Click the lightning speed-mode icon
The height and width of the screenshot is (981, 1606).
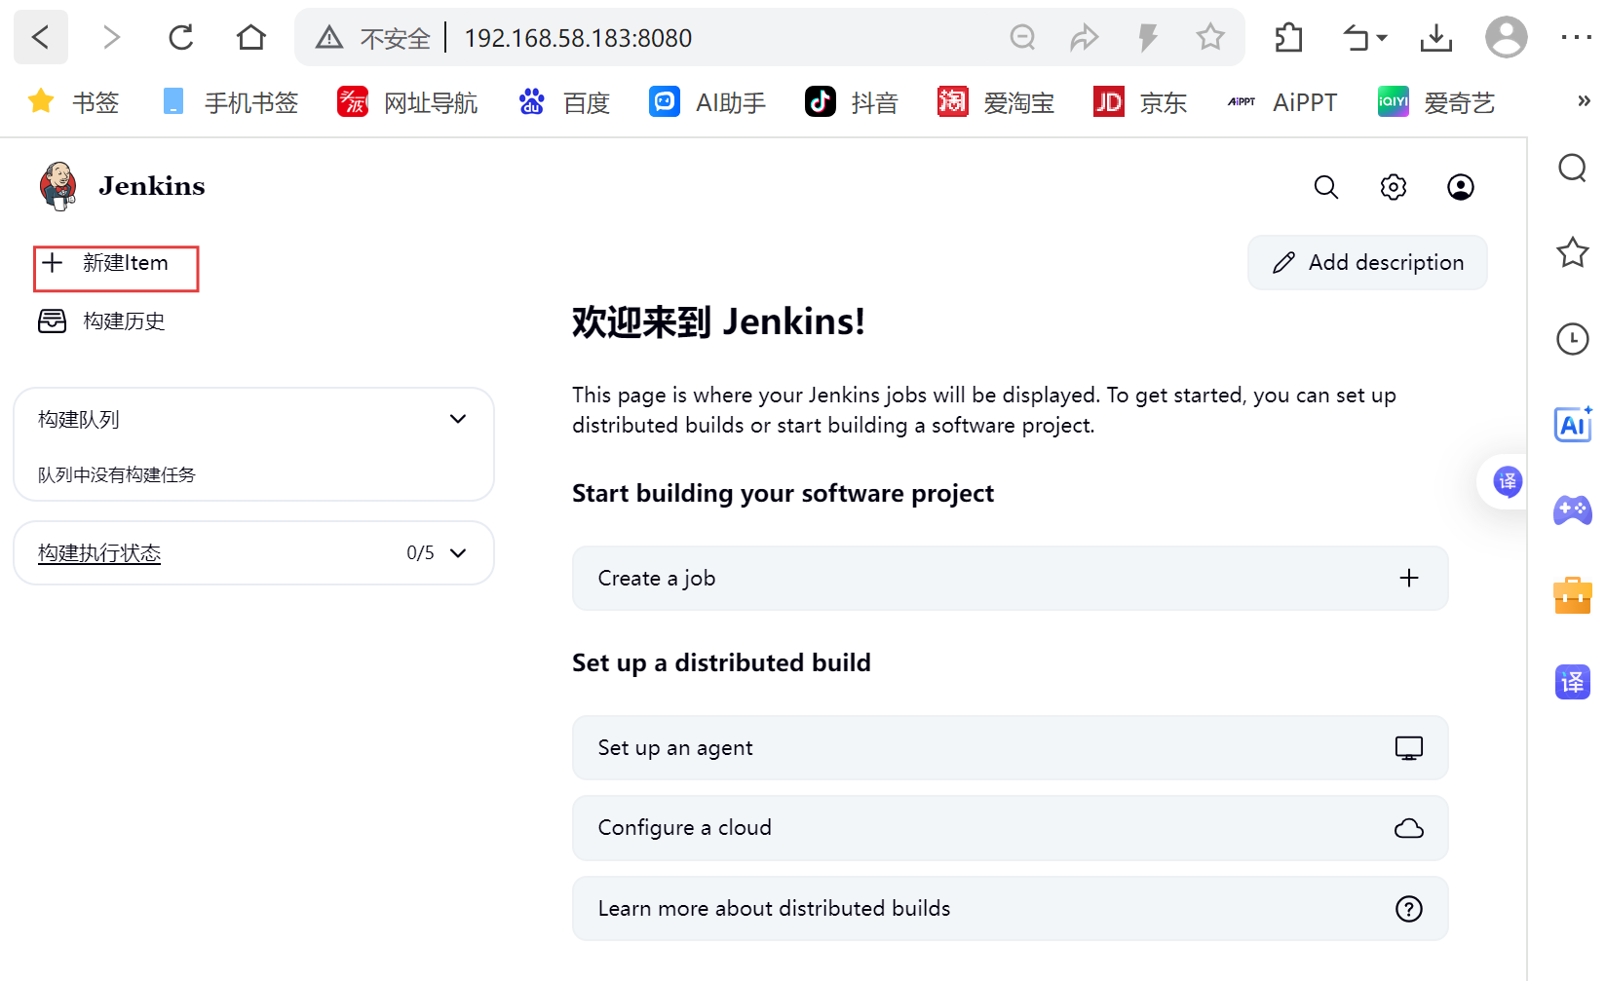(x=1148, y=38)
